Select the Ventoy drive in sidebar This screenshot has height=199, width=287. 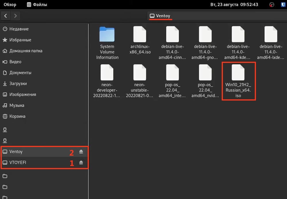44,152
